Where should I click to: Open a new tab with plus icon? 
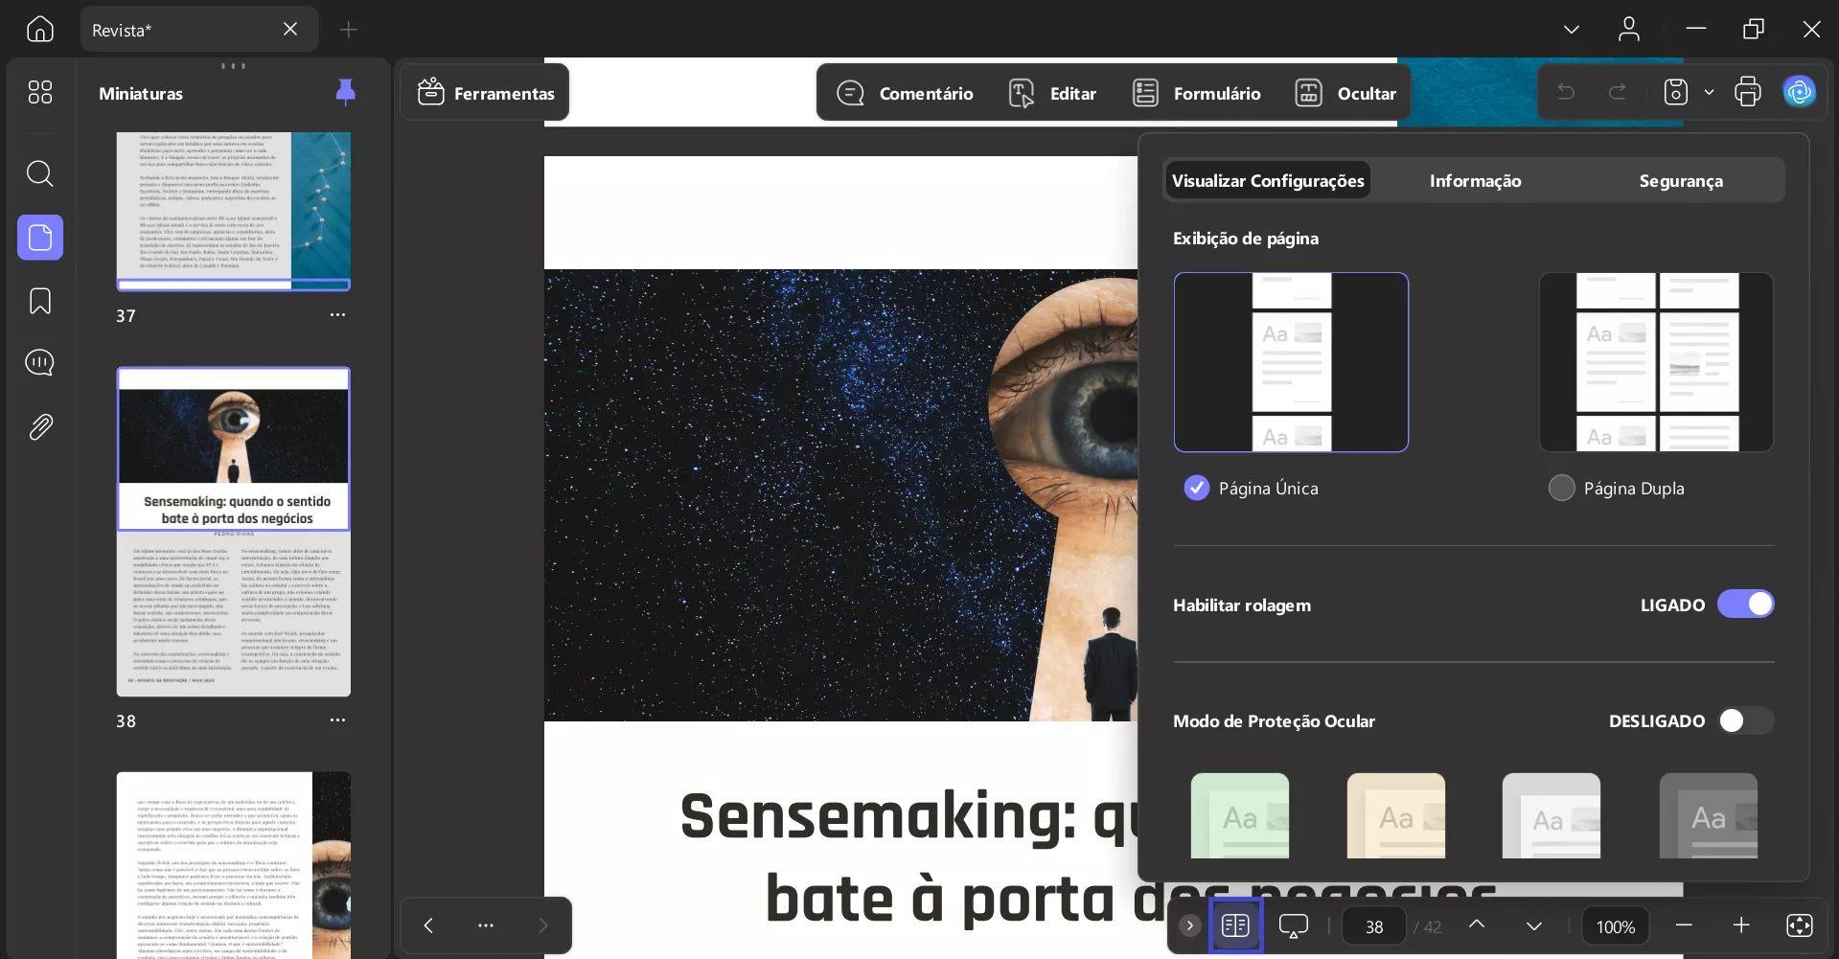point(349,30)
